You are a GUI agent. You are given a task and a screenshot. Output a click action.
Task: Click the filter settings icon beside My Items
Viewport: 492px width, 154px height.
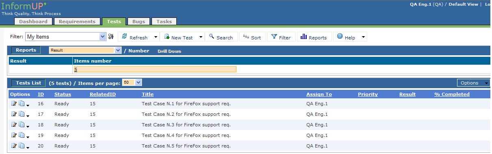[x=111, y=37]
